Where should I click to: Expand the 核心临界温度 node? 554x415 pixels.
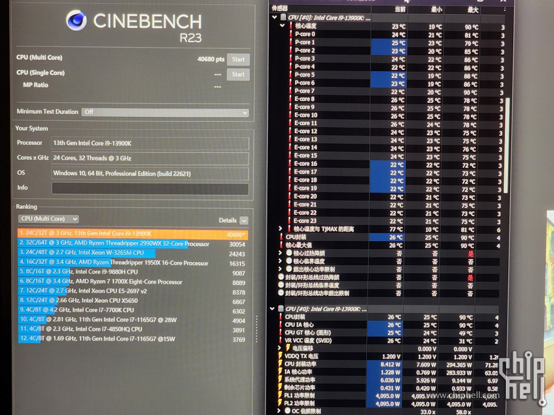point(280,261)
